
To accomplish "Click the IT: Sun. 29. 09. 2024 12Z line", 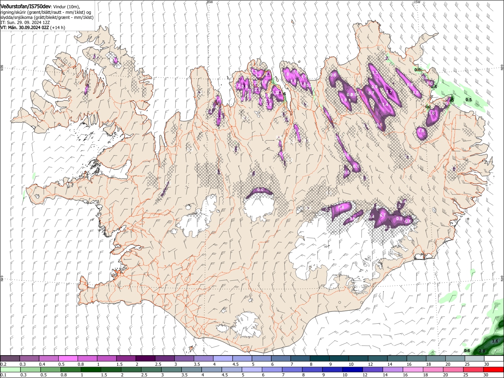I will (x=25, y=22).
